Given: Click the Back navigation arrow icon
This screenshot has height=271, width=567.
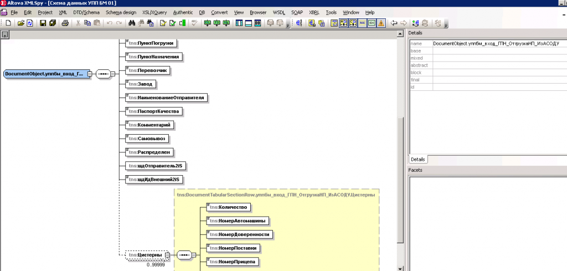Looking at the screenshot, I should 394,23.
